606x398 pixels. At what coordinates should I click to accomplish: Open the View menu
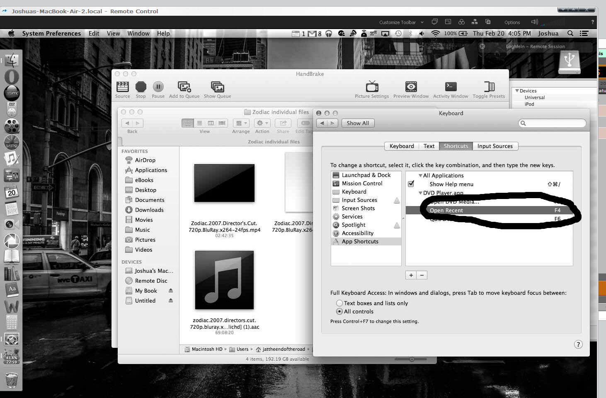pos(113,33)
